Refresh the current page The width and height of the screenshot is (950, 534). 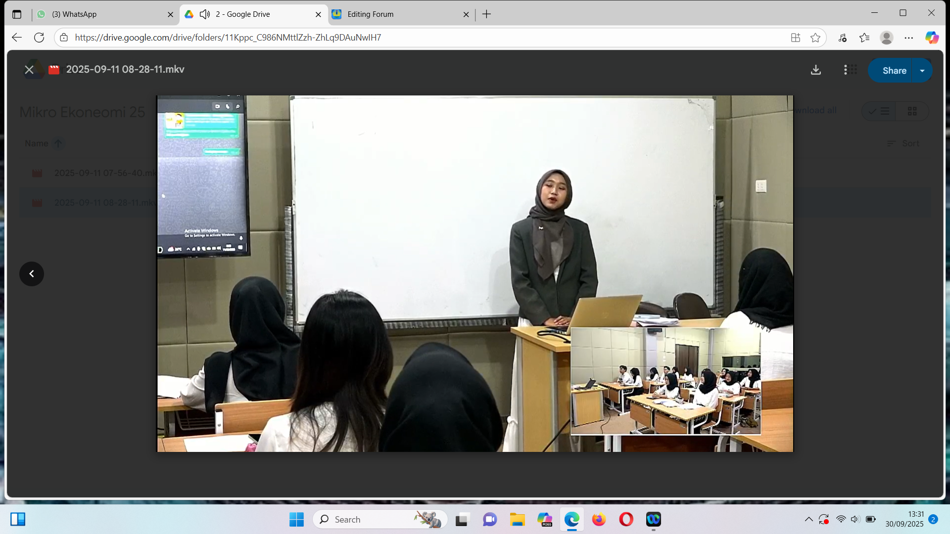tap(39, 38)
